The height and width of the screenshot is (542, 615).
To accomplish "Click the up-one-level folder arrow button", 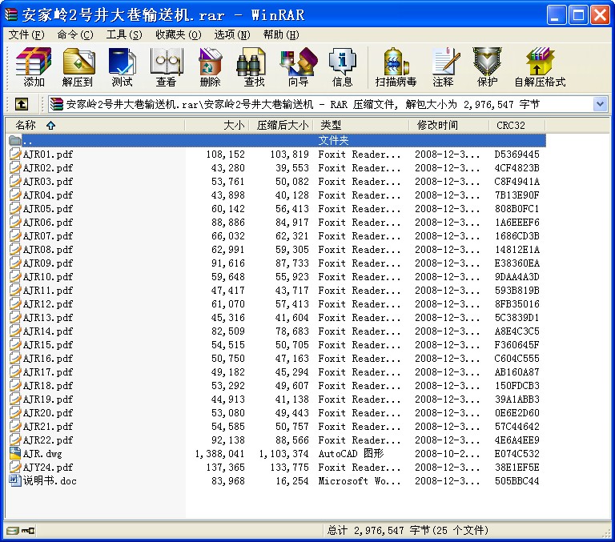I will tap(22, 104).
